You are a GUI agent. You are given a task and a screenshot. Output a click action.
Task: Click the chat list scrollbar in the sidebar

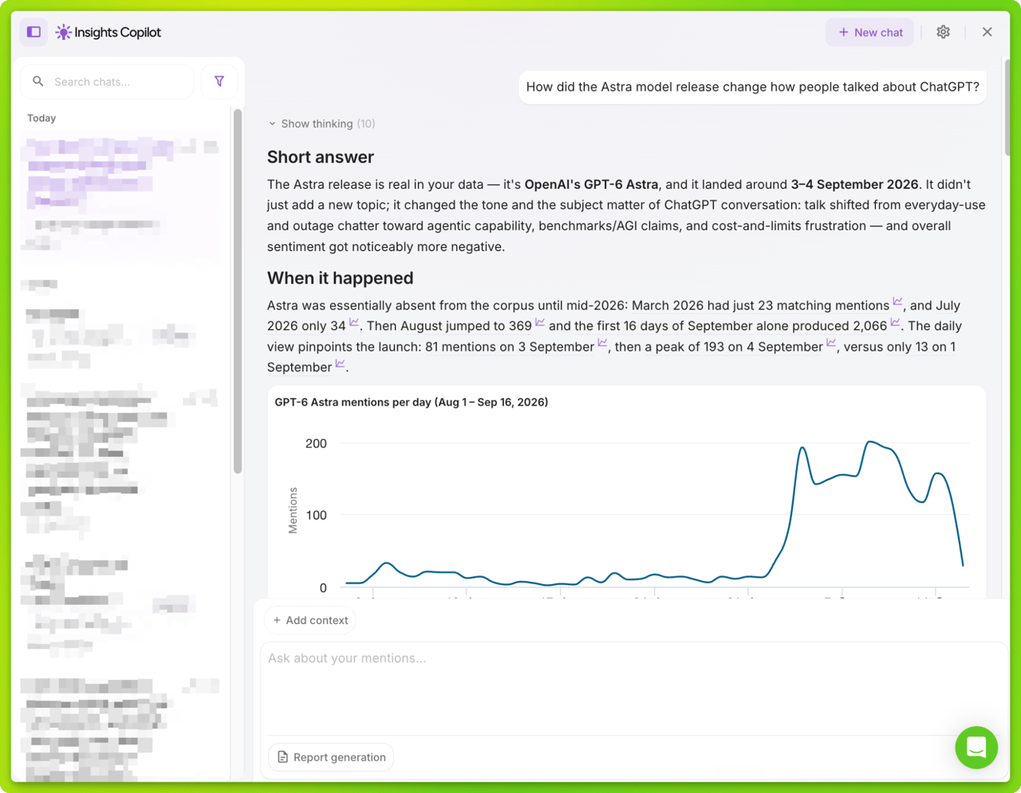[238, 291]
